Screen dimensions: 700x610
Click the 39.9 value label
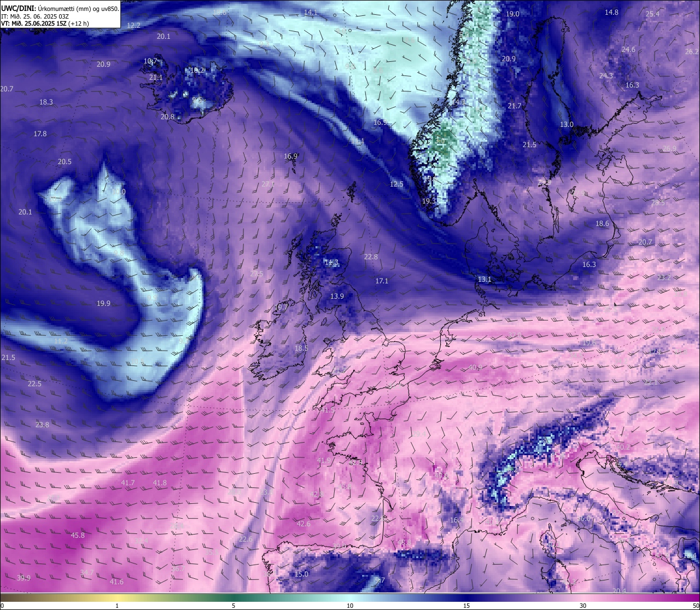(24, 578)
